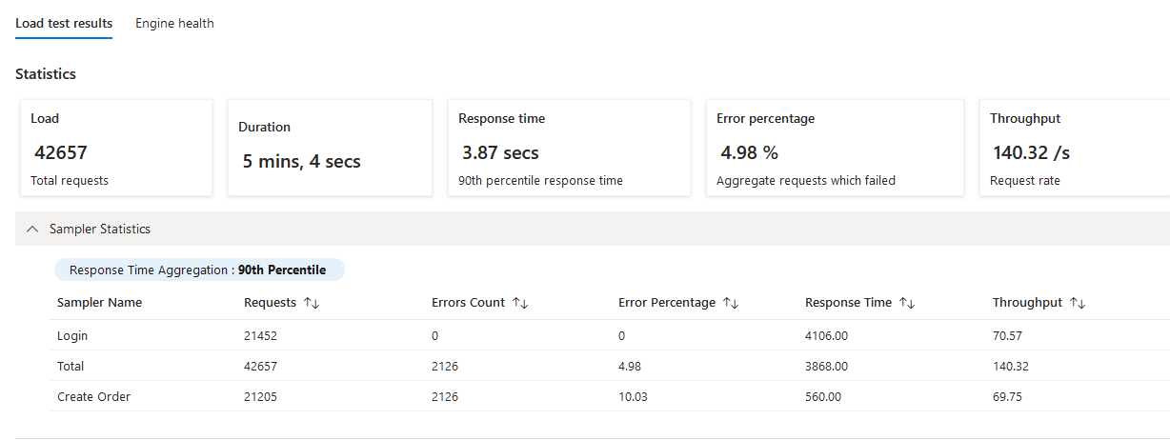Click the Sampler Name column header
The width and height of the screenshot is (1170, 440).
click(x=99, y=303)
